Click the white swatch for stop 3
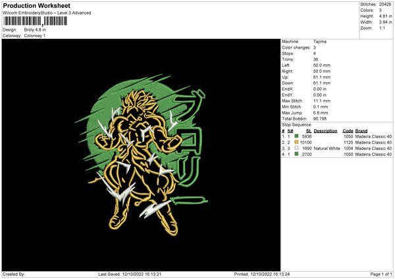 click(296, 148)
